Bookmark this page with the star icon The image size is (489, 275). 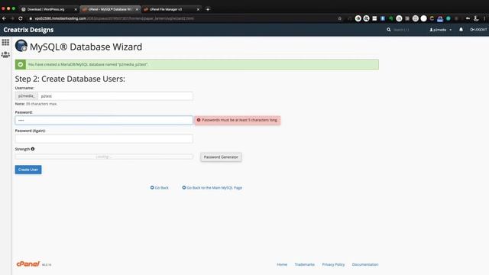[x=339, y=18]
